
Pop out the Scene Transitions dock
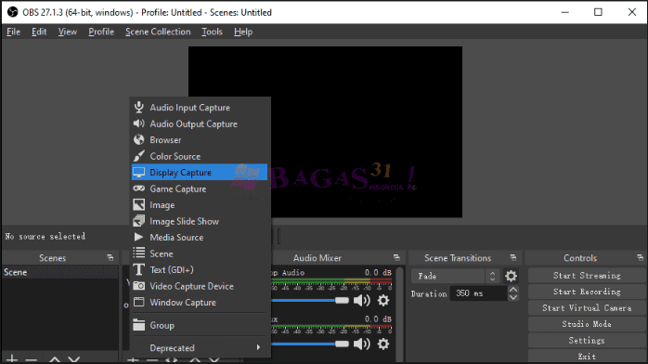pyautogui.click(x=513, y=258)
